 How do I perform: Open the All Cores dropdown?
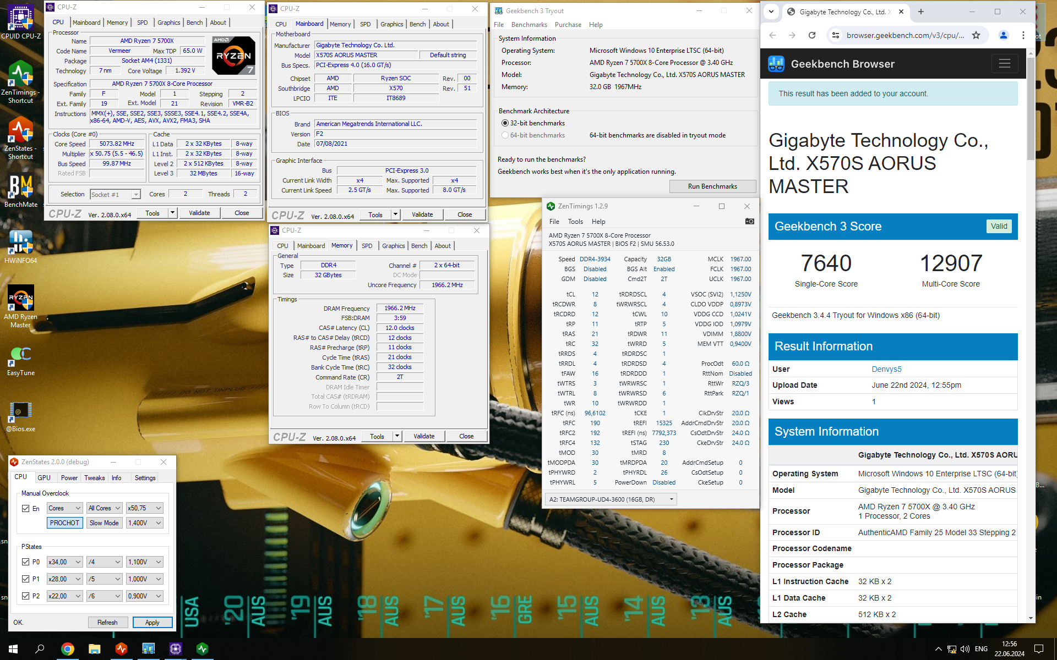pos(104,508)
